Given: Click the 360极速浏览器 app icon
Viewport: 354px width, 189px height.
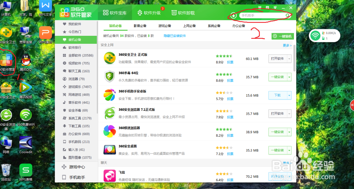Looking at the screenshot, I should pyautogui.click(x=109, y=131).
